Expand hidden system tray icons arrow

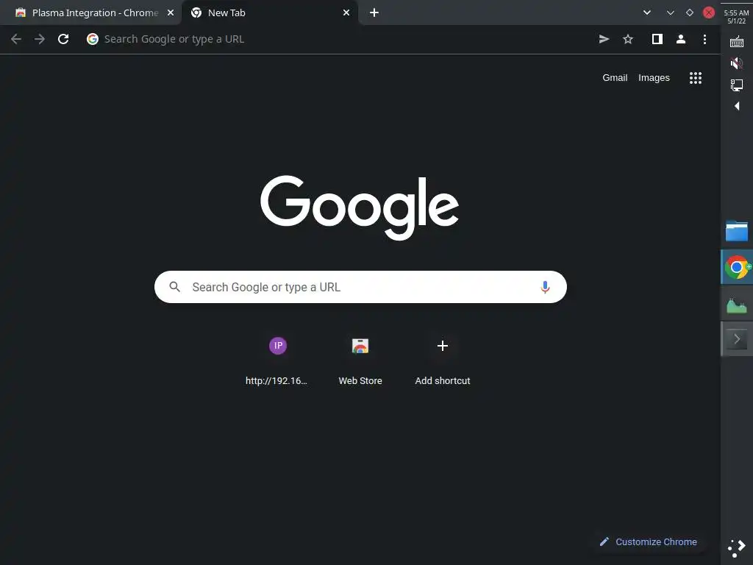click(737, 106)
